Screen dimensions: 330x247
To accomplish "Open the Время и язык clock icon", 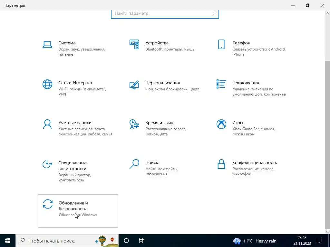I will pyautogui.click(x=134, y=124).
